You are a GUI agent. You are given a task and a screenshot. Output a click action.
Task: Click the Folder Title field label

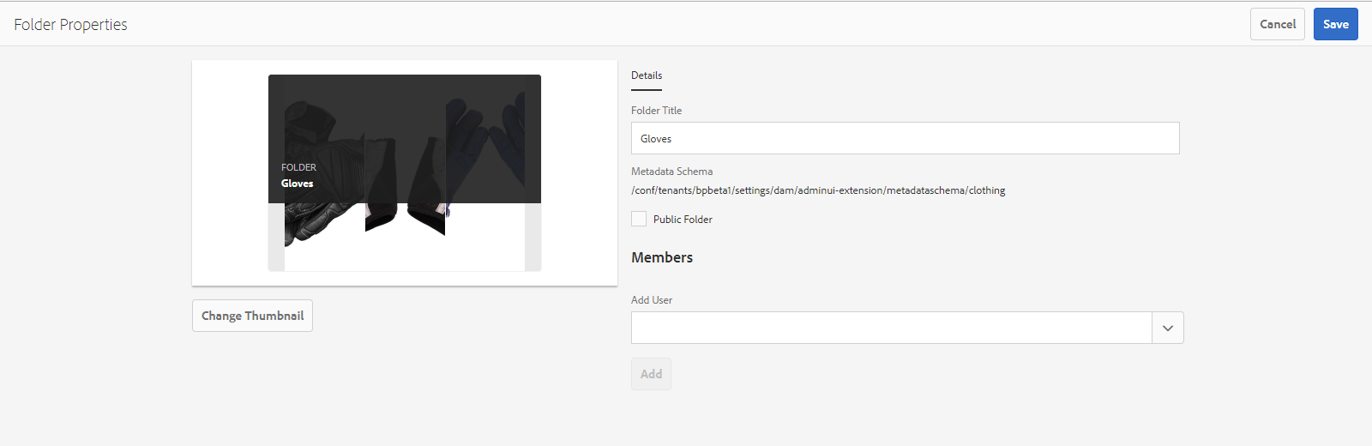tap(657, 111)
